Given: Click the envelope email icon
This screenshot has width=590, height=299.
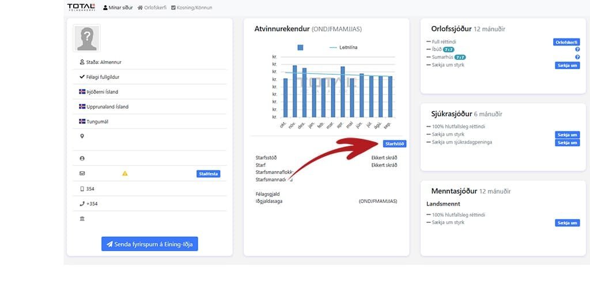Looking at the screenshot, I should [82, 173].
